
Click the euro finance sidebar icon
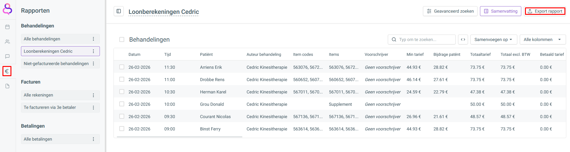pos(7,71)
